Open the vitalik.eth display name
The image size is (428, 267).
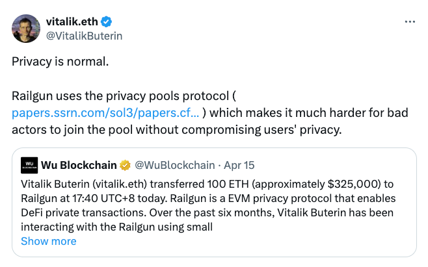pyautogui.click(x=72, y=21)
